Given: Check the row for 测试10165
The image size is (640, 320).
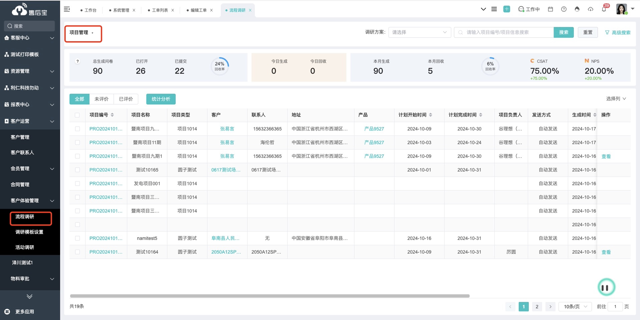Looking at the screenshot, I should point(77,170).
